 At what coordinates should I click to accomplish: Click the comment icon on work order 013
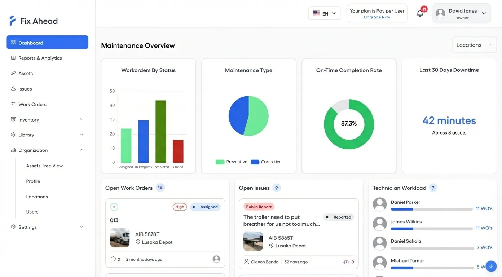113,259
